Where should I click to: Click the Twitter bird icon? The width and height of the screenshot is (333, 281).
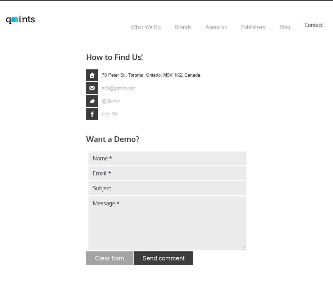92,101
